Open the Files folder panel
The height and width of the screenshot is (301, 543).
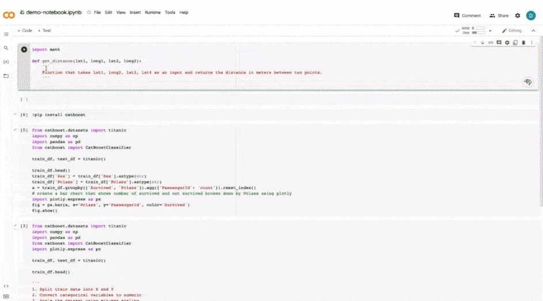click(6, 76)
